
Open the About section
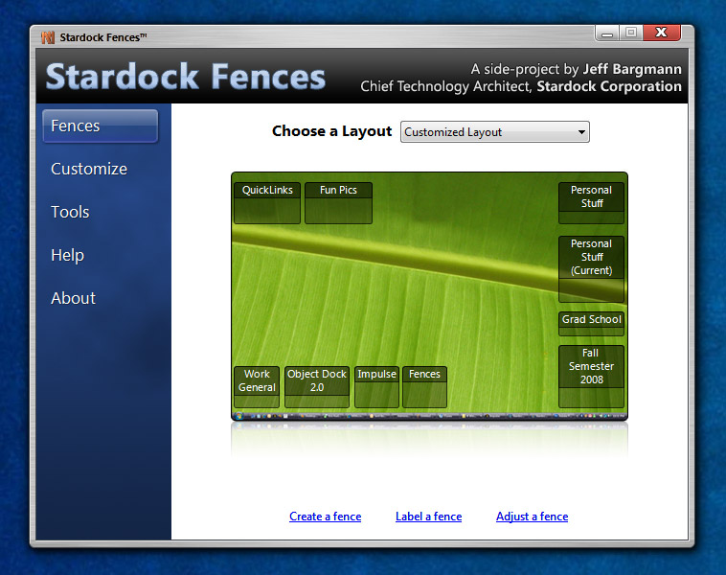coord(73,298)
